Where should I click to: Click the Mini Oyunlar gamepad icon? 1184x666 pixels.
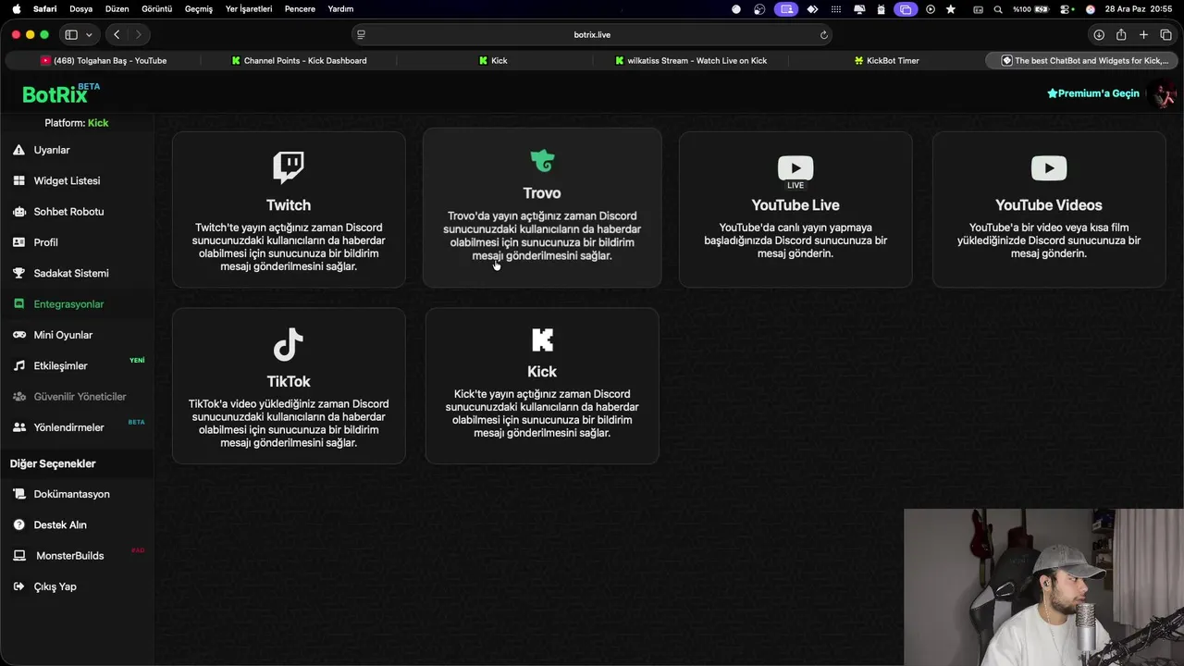18,335
